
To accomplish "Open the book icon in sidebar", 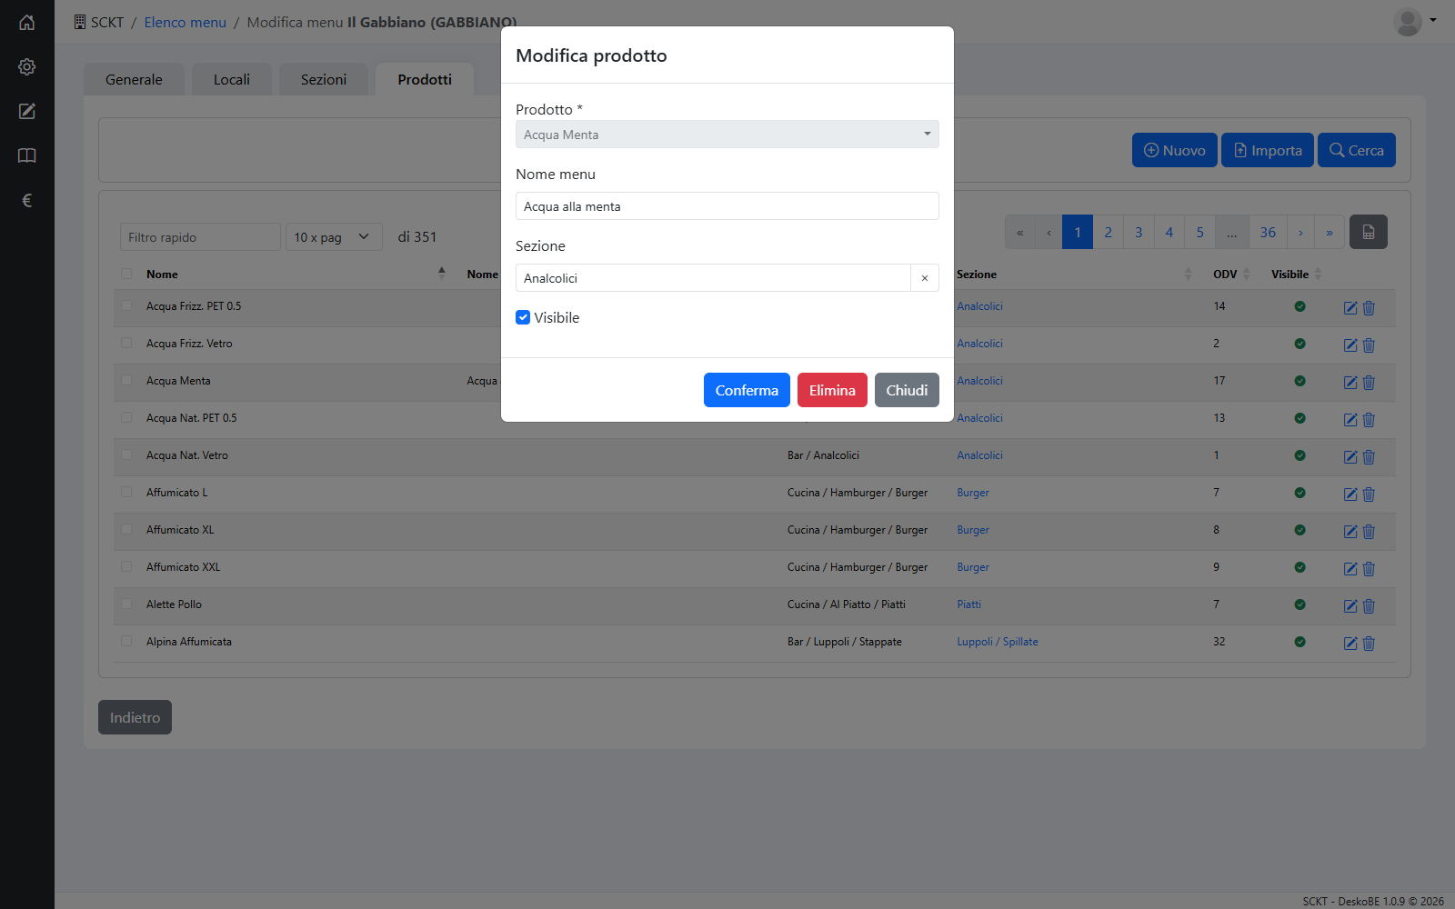I will (x=27, y=155).
